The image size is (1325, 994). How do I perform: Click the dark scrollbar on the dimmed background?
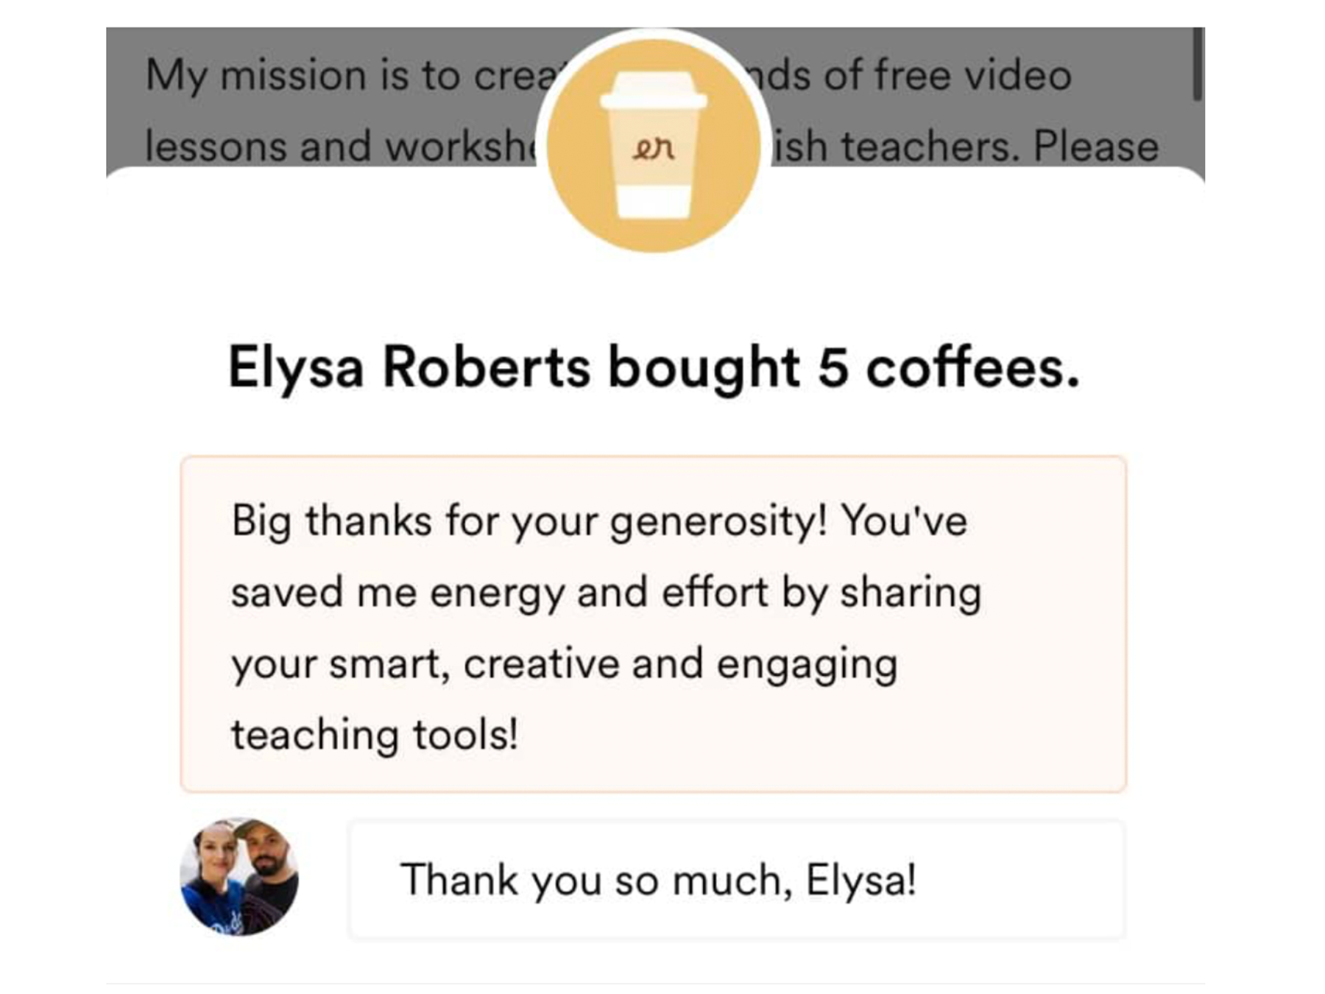click(x=1198, y=65)
